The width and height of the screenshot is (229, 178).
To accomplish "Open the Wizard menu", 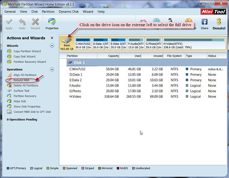I will [x=88, y=12].
